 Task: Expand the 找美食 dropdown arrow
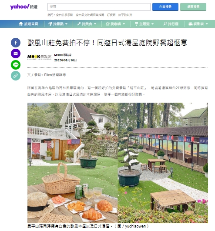(x=95, y=24)
